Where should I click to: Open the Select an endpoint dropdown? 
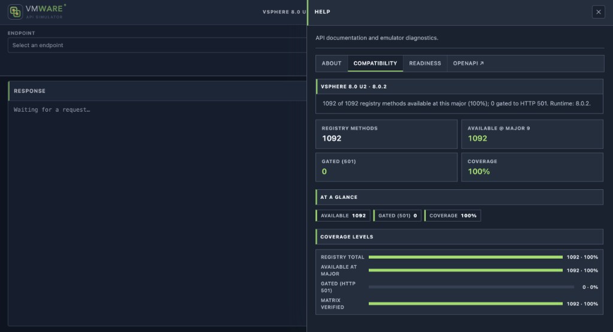point(157,45)
